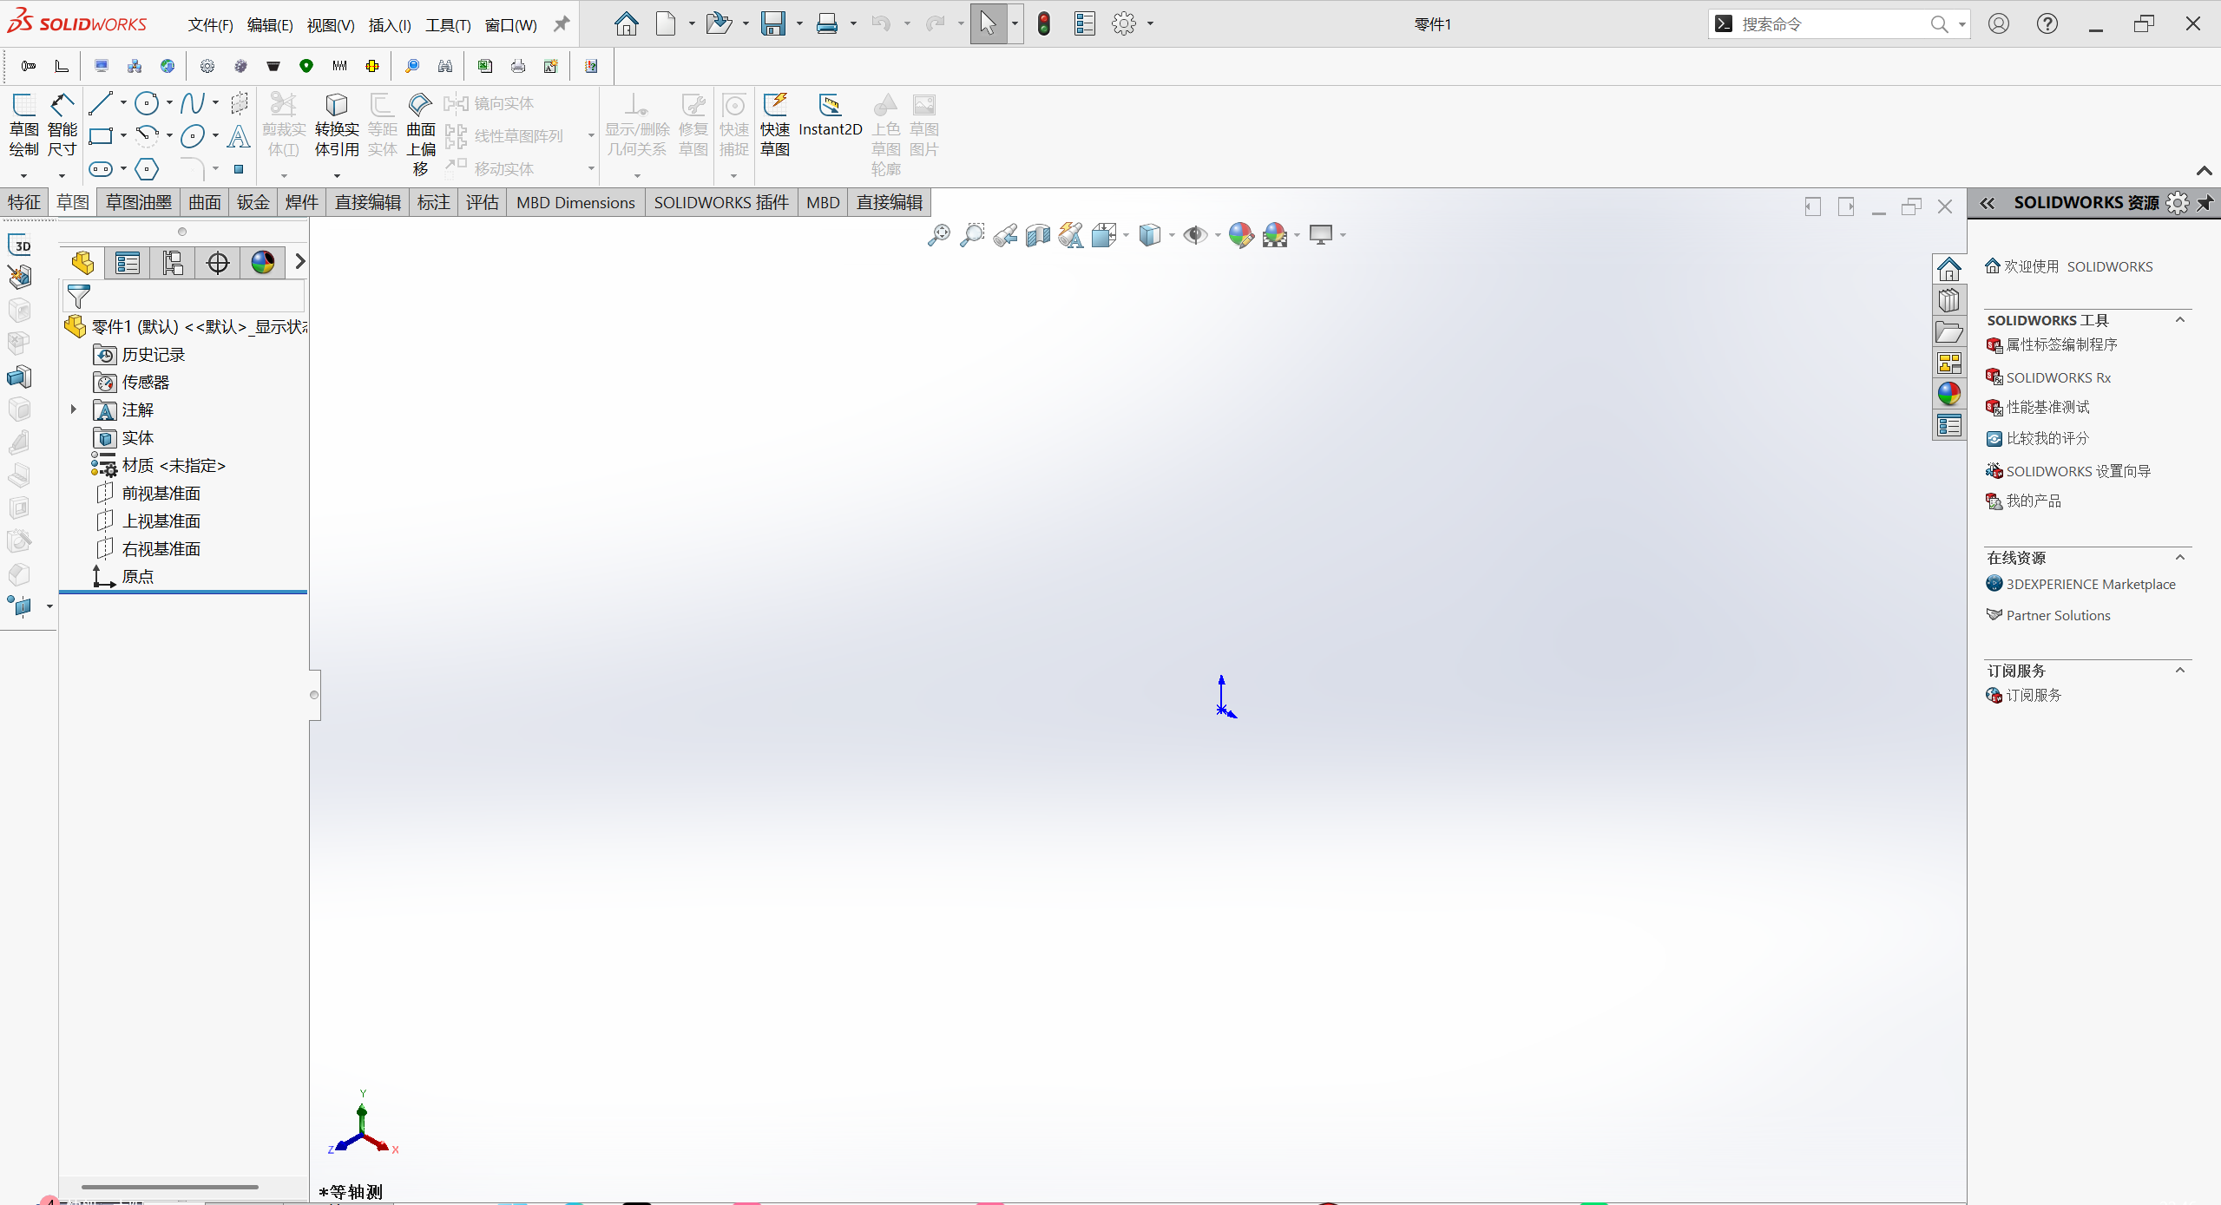Viewport: 2221px width, 1205px height.
Task: Choose the Corner Rectangle tool
Action: tap(101, 136)
